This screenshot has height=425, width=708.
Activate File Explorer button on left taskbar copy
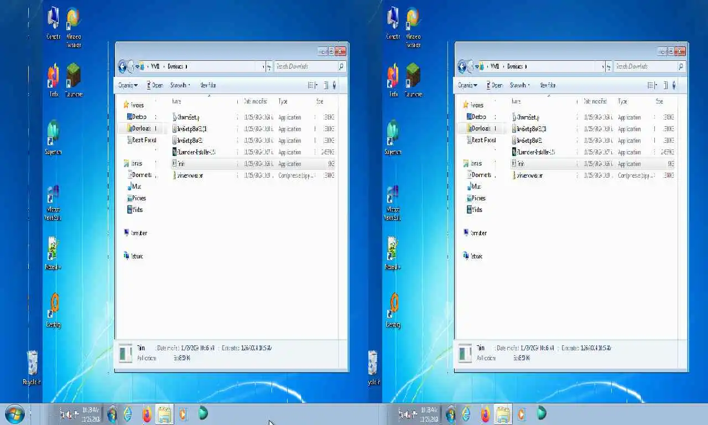point(164,414)
